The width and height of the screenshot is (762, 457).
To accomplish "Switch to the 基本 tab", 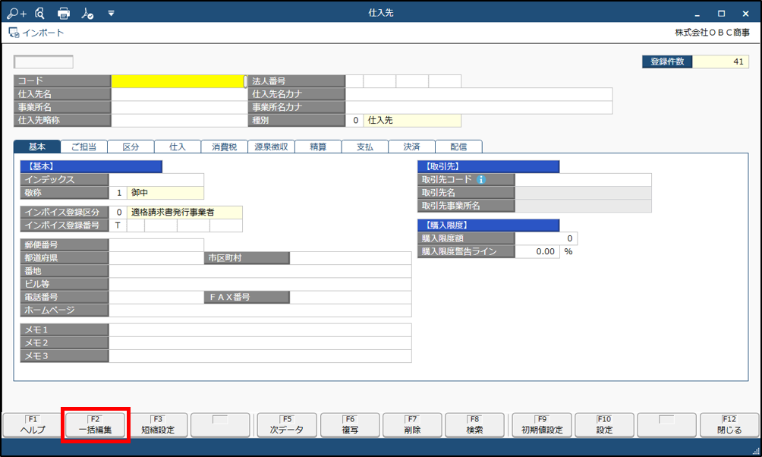I will (x=37, y=147).
